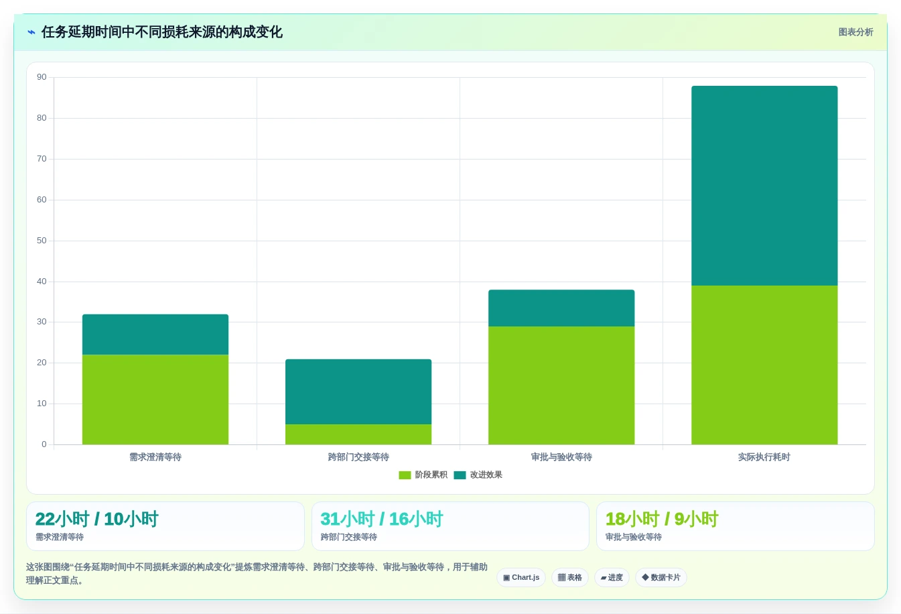Screen dimensions: 901x614
Task: Click the green segment of 审批与验收等待 bar
Action: (x=561, y=385)
